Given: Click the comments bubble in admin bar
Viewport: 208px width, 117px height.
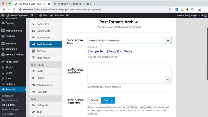Looking at the screenshot, I should tap(34, 15).
